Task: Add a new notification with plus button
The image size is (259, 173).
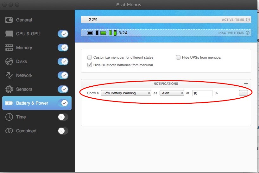Action: (x=246, y=84)
